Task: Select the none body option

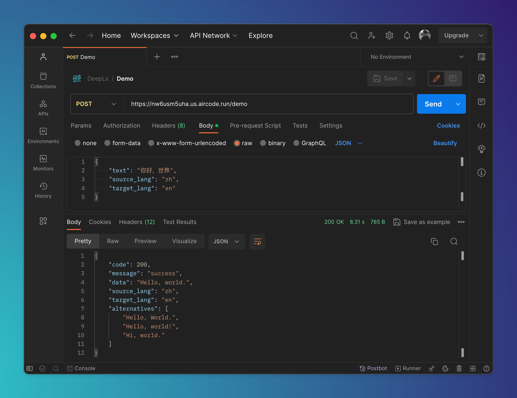Action: 78,143
